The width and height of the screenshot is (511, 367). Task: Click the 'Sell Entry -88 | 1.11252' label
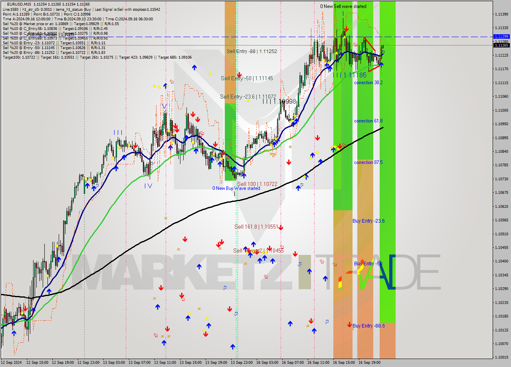pyautogui.click(x=252, y=51)
